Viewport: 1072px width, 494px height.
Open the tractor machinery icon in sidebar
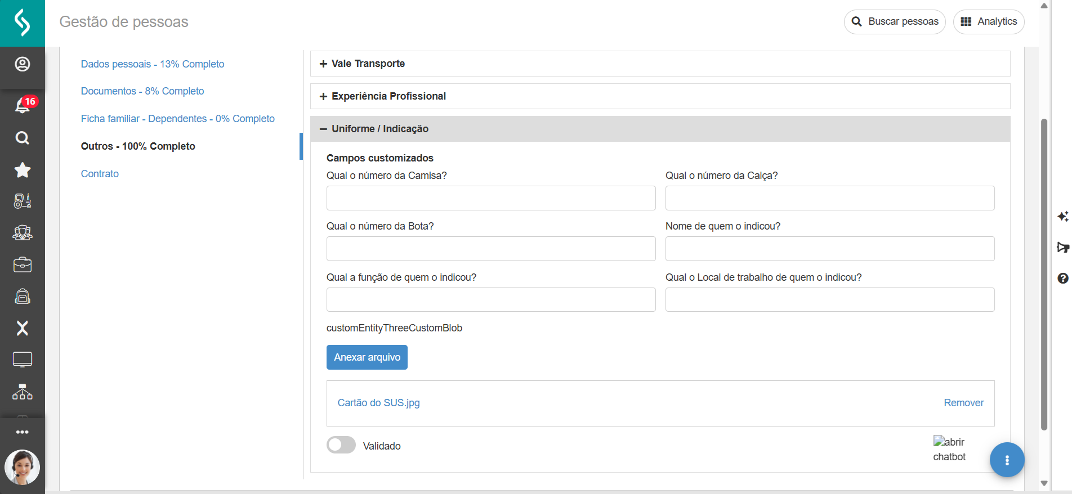pos(23,201)
